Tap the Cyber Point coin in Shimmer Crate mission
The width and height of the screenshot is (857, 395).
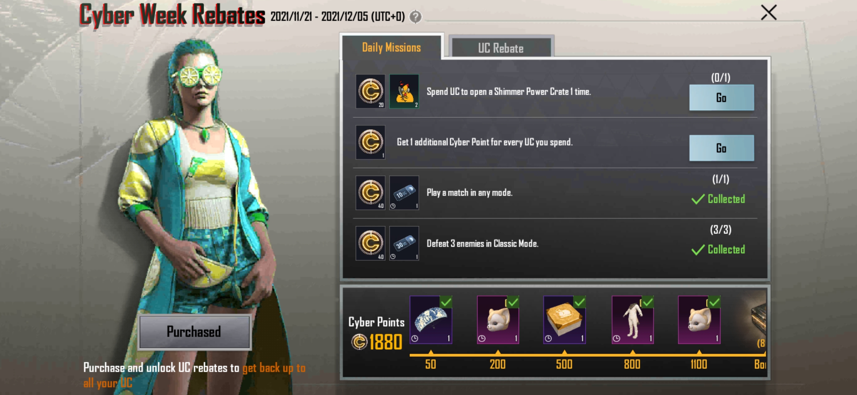[370, 91]
